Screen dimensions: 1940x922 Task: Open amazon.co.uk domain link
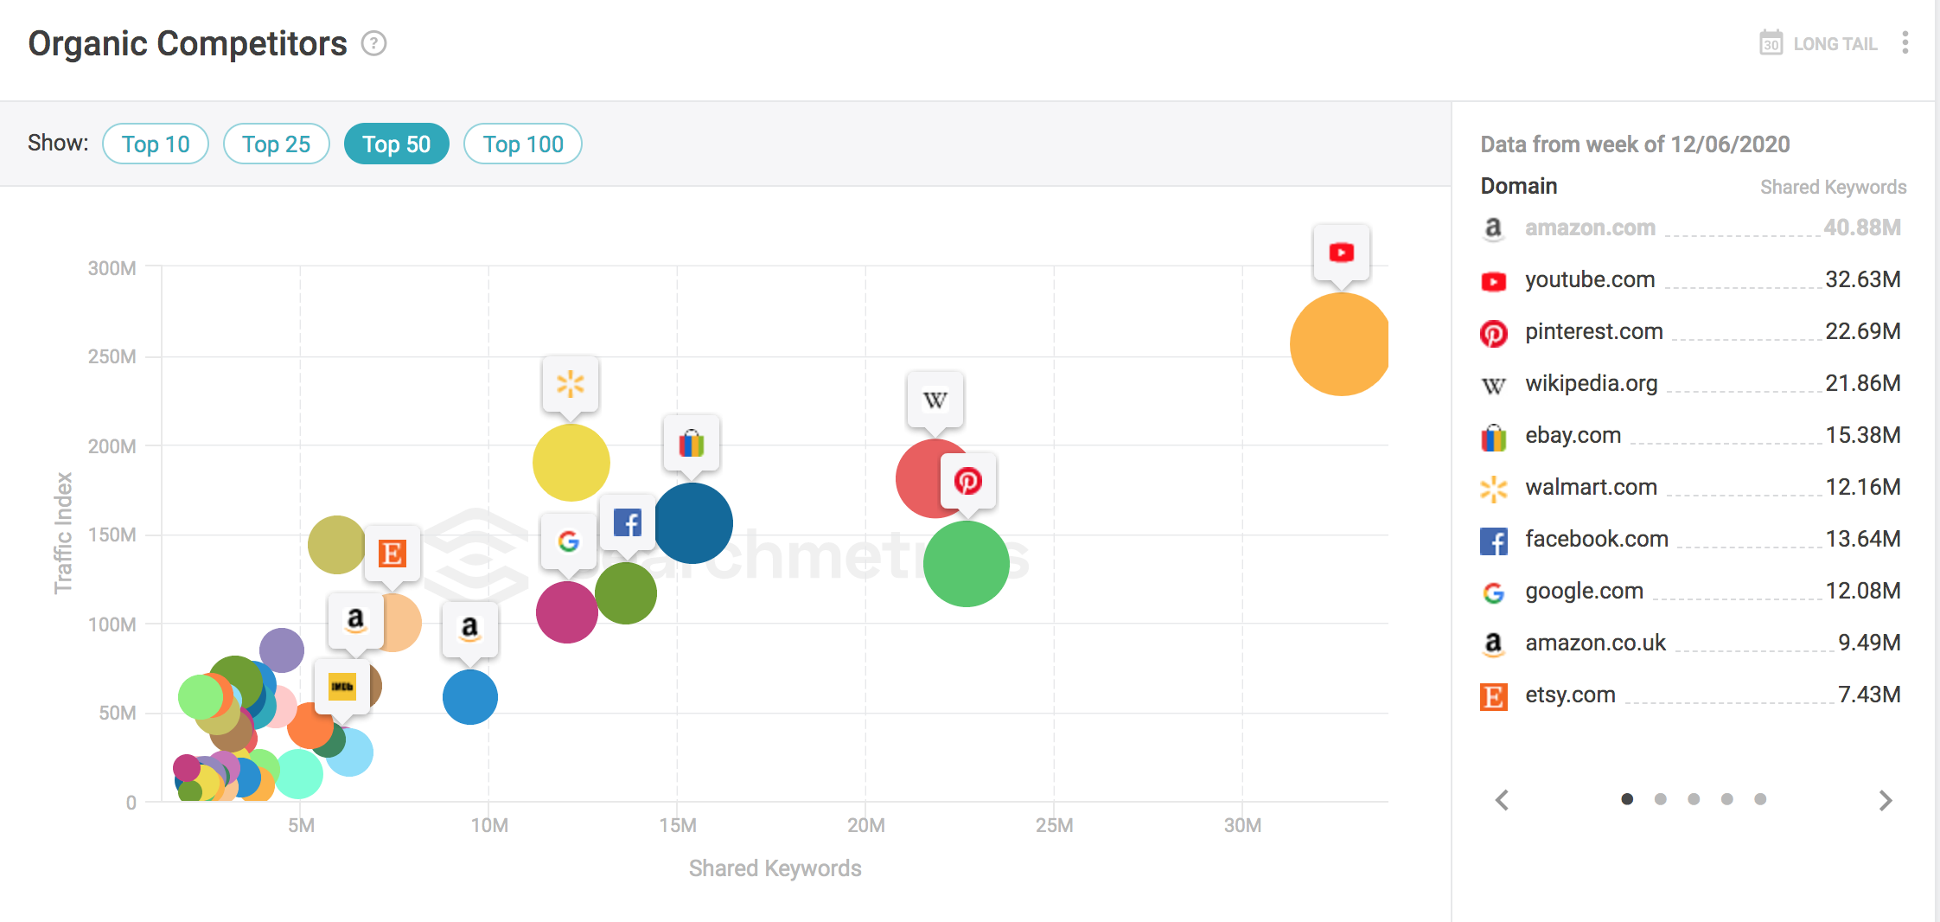(1595, 643)
